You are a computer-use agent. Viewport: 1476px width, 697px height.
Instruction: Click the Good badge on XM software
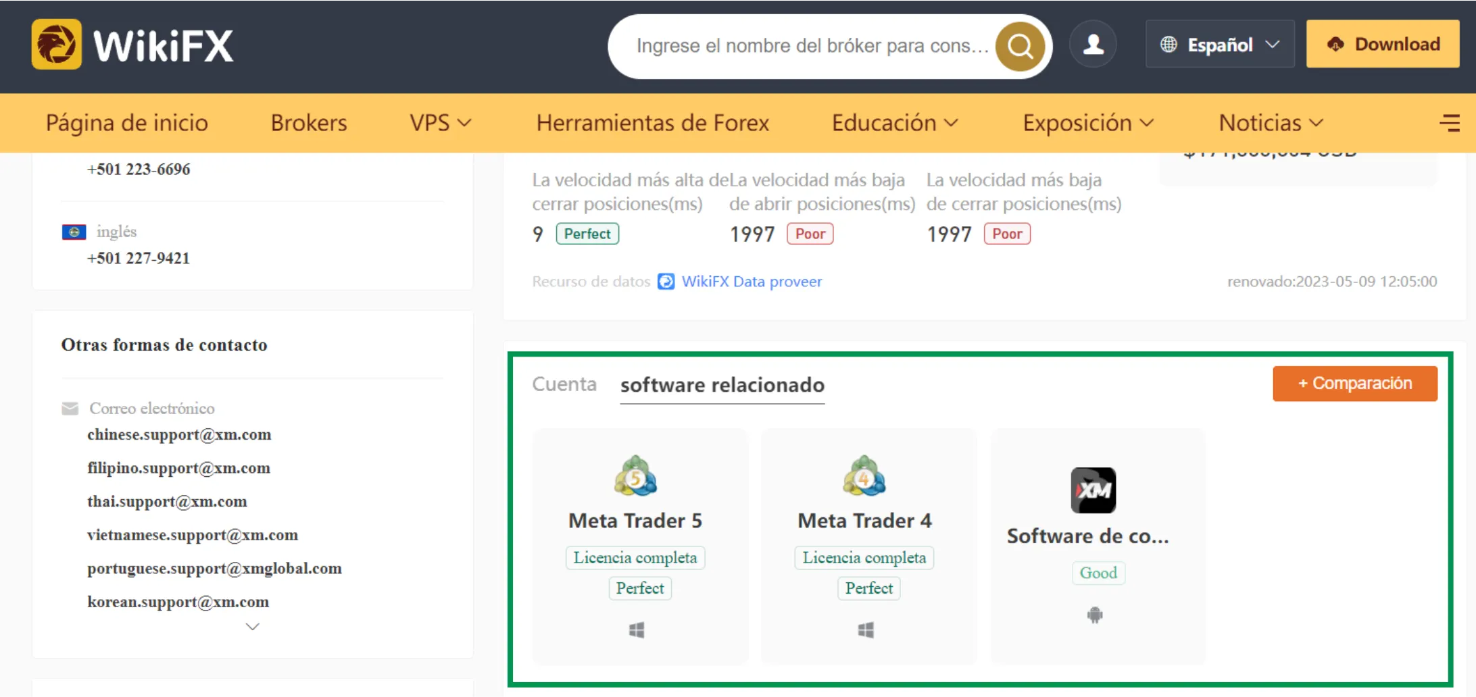click(1098, 573)
